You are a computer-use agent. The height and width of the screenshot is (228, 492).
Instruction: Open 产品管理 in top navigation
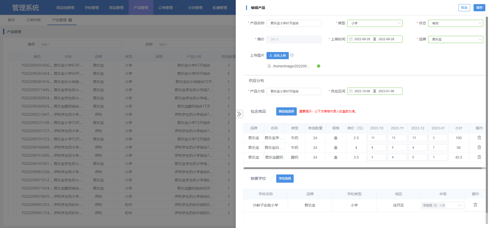click(141, 8)
